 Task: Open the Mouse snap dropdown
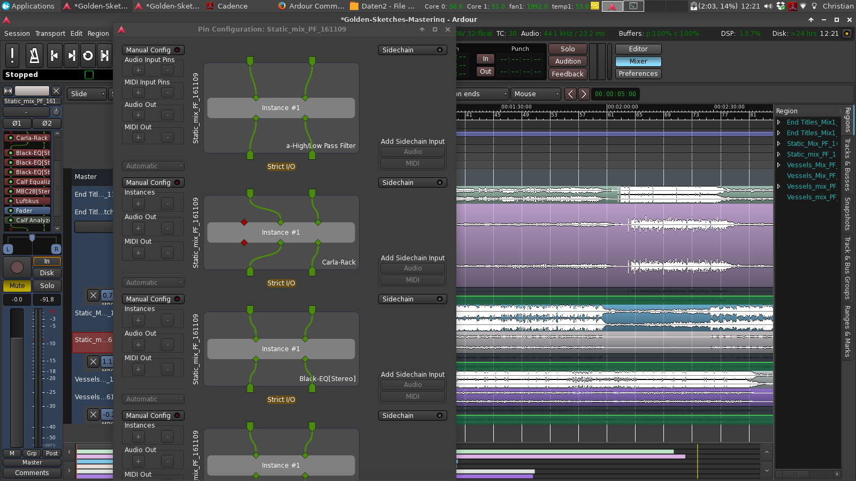[x=536, y=94]
